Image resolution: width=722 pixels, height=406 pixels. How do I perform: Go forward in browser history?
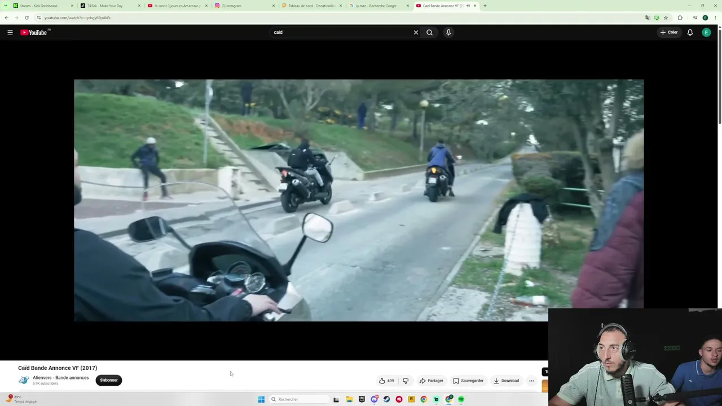[16, 18]
